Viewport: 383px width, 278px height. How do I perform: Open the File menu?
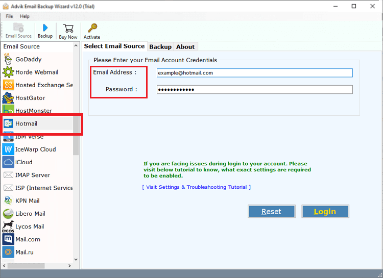(x=10, y=16)
